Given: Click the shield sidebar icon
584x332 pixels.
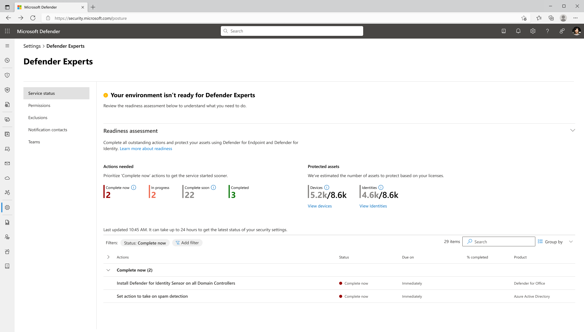Looking at the screenshot, I should (x=7, y=75).
